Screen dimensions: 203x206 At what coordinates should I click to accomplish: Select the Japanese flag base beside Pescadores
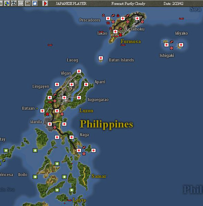108,18
